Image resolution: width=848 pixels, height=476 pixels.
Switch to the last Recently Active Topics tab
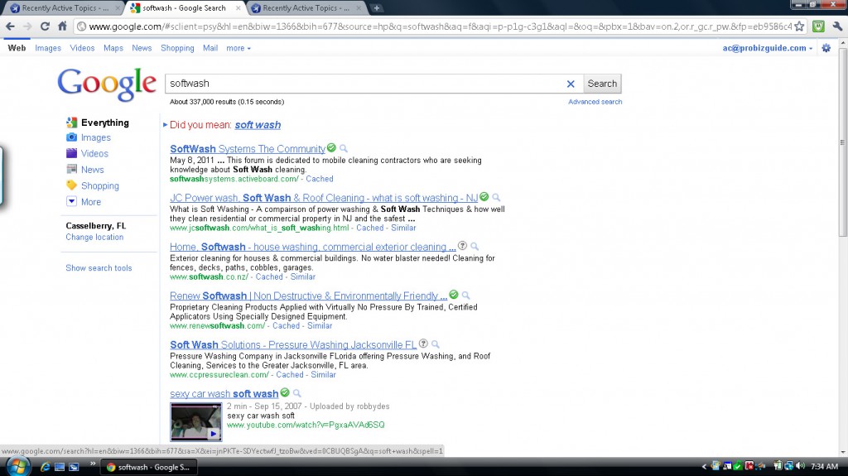(306, 8)
